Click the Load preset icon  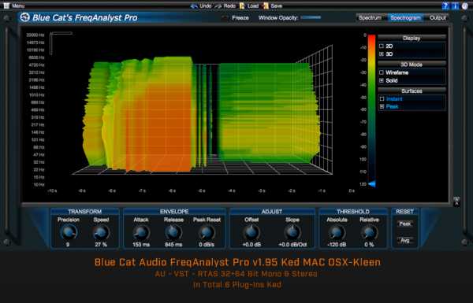(242, 6)
